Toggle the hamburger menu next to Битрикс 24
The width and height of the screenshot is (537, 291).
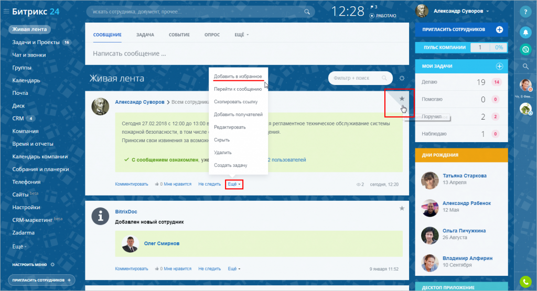[6, 12]
